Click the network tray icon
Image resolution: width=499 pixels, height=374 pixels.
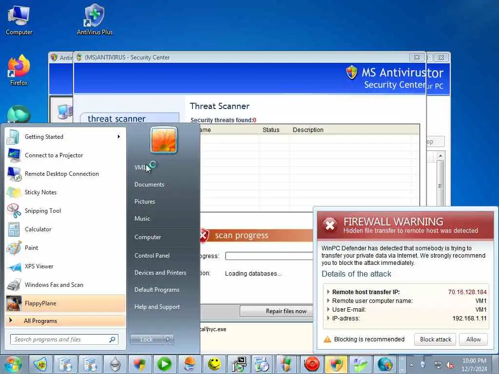point(438,365)
